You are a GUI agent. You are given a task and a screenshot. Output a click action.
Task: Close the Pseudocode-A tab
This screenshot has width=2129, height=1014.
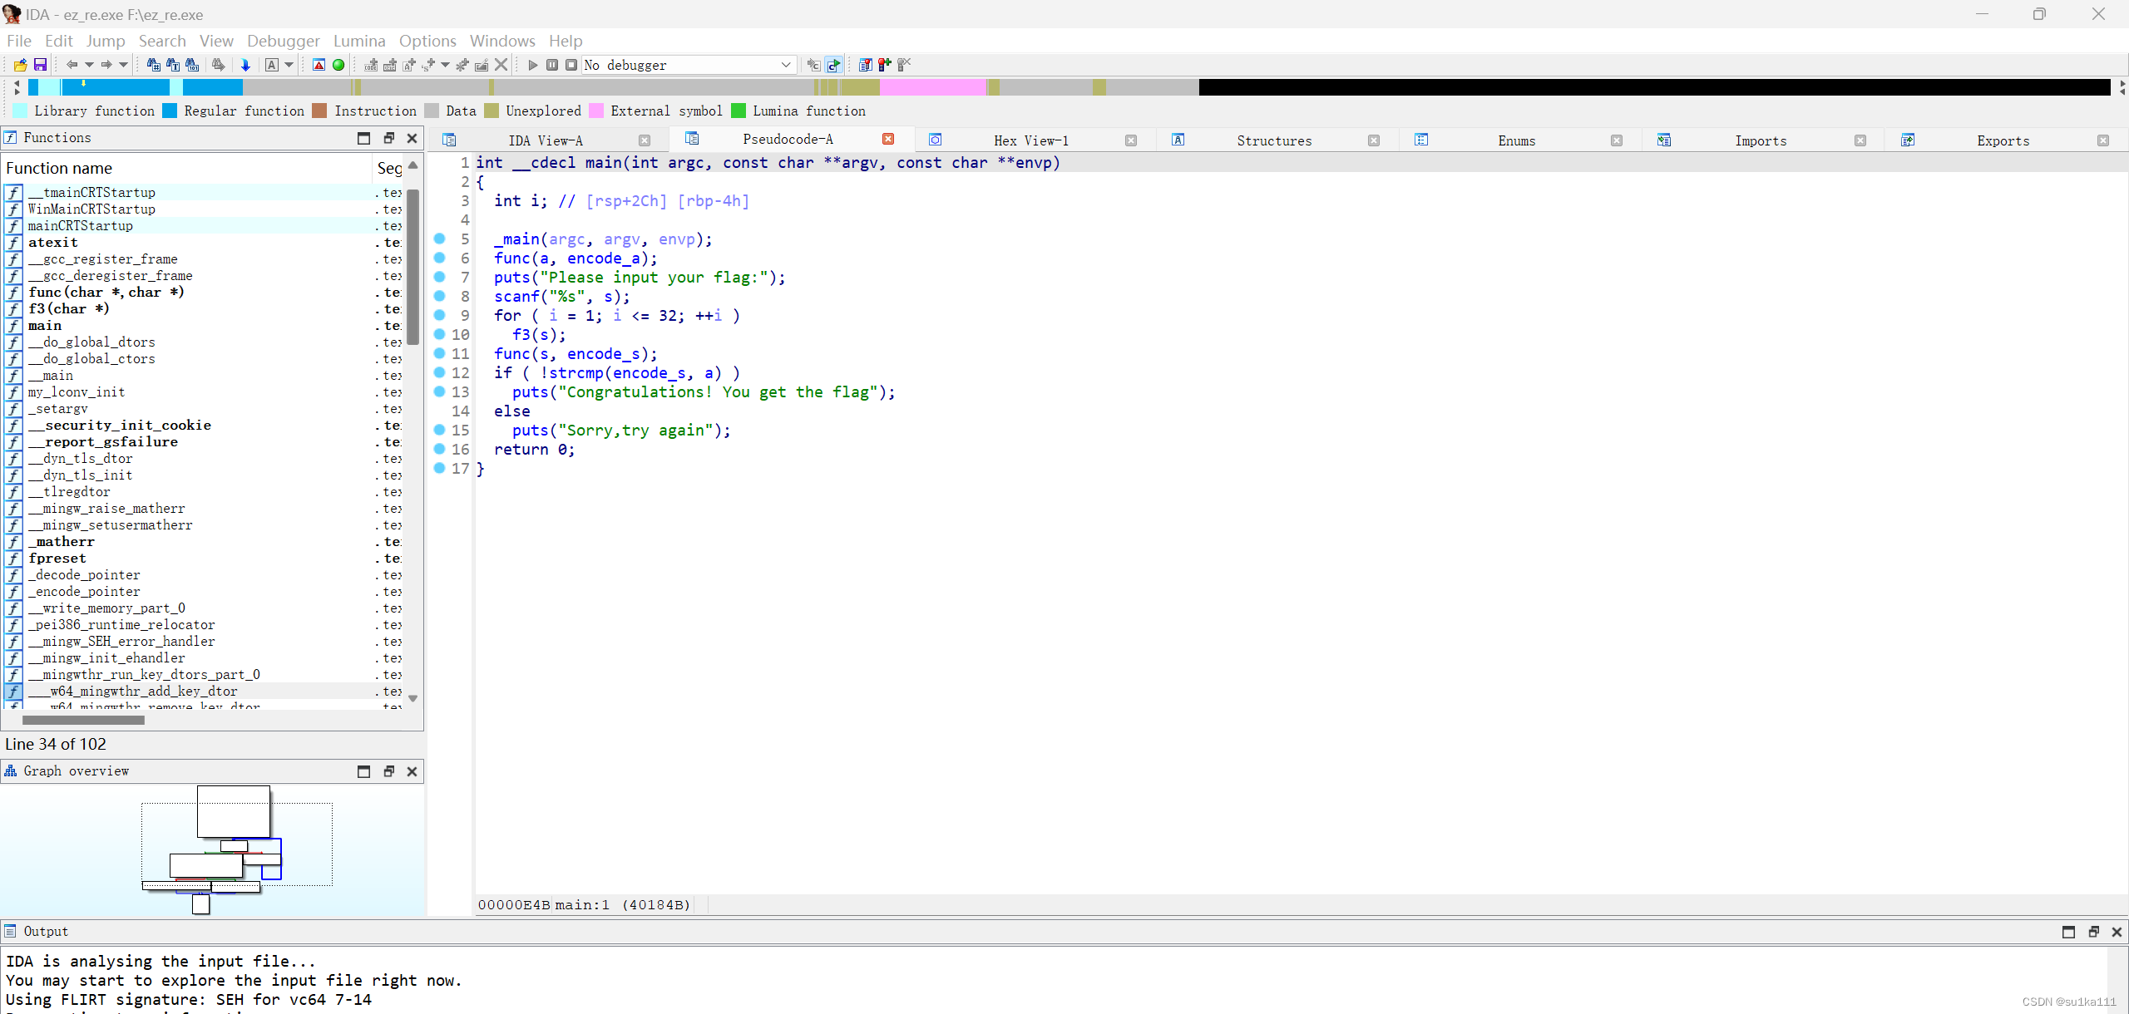point(887,139)
